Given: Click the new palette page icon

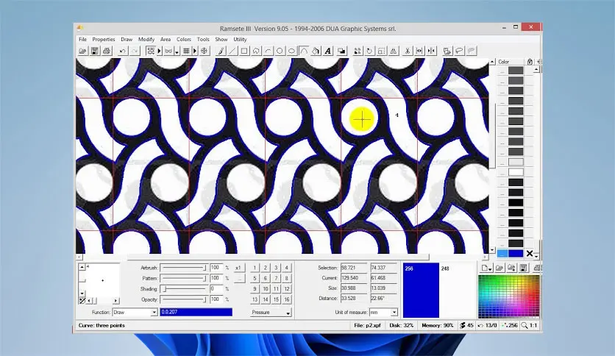Looking at the screenshot, I should (x=486, y=268).
